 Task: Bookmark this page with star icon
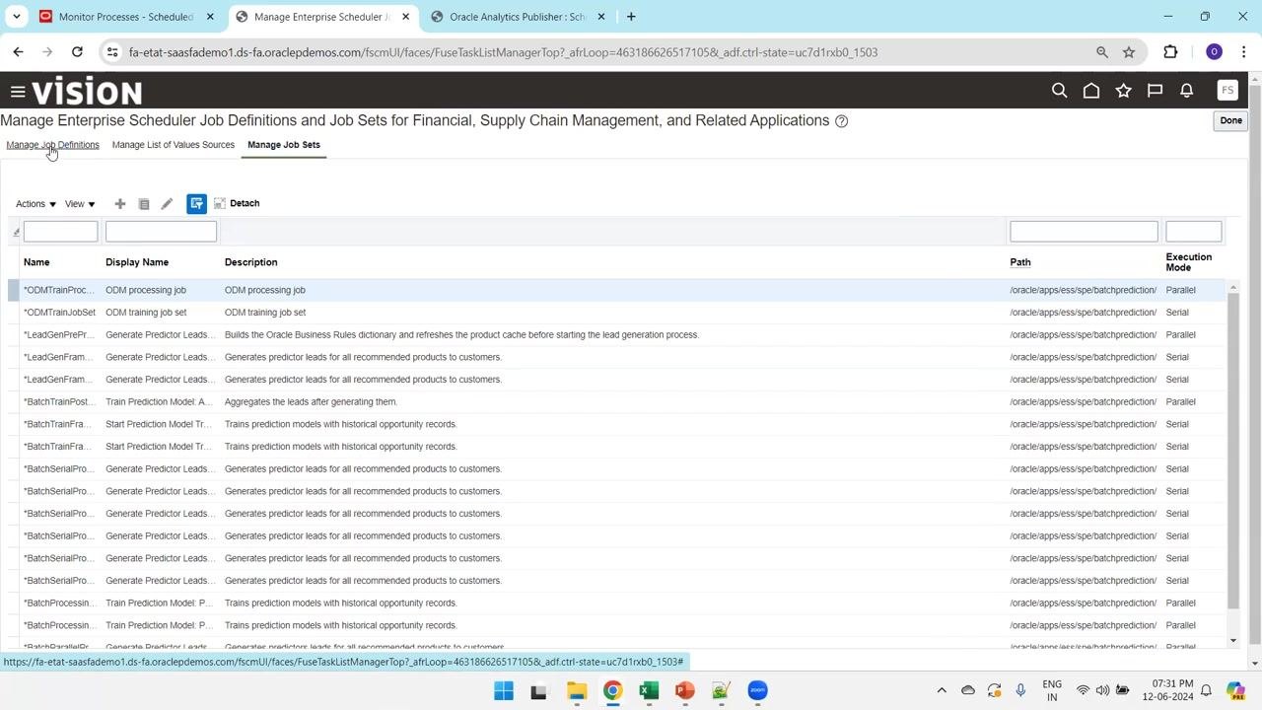click(x=1129, y=52)
